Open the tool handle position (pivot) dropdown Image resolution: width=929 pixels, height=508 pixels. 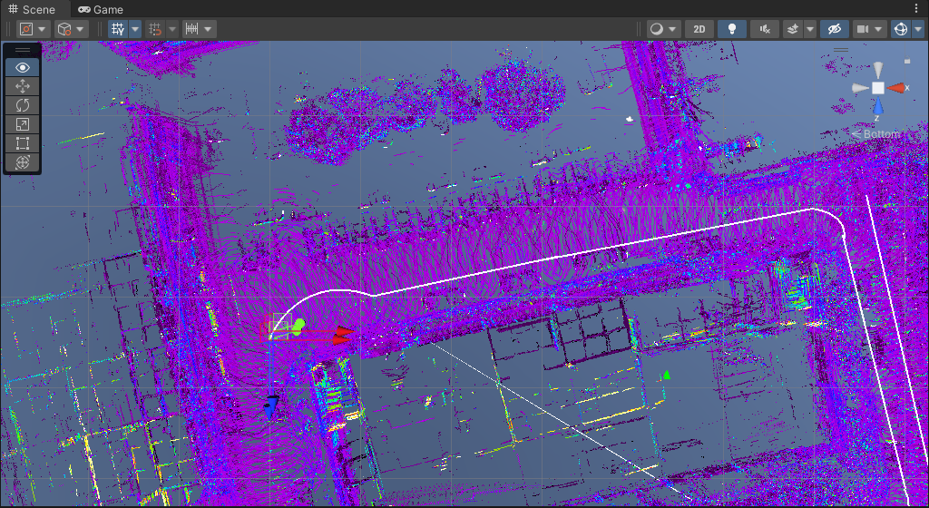point(33,29)
